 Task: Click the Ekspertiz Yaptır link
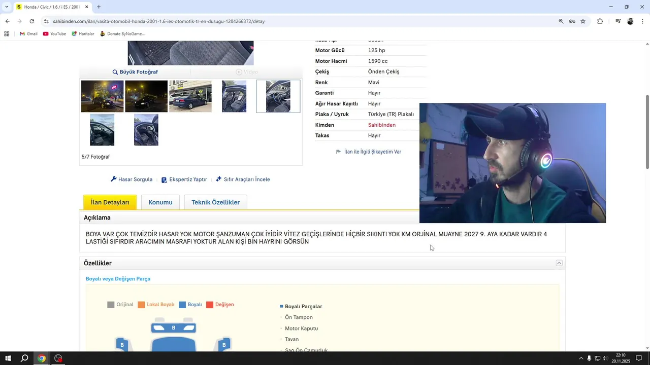click(x=184, y=179)
